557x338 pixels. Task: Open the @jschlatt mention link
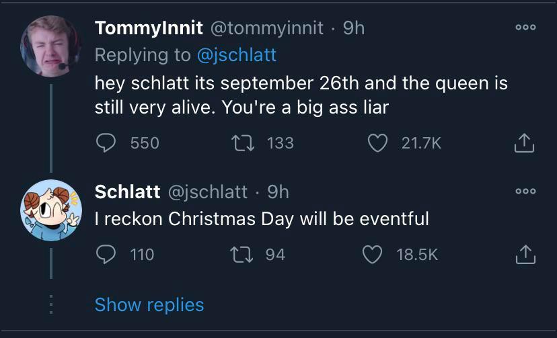pos(236,54)
